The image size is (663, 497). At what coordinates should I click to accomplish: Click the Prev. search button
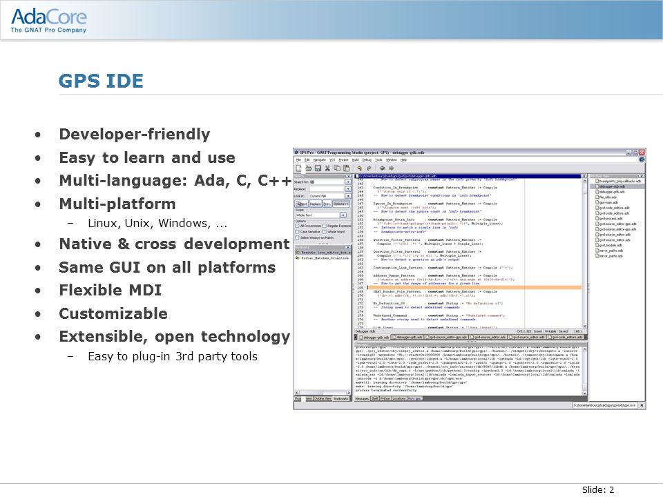coord(327,204)
